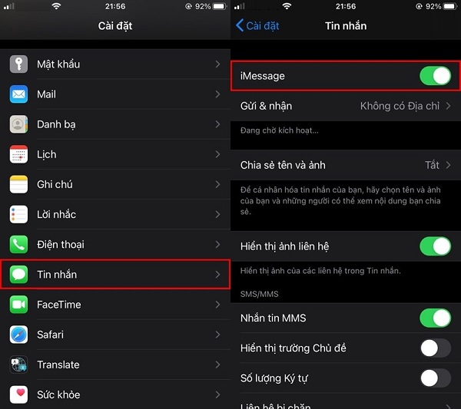Expand Gửi & nhận chevron arrow
The height and width of the screenshot is (409, 461).
pyautogui.click(x=448, y=106)
